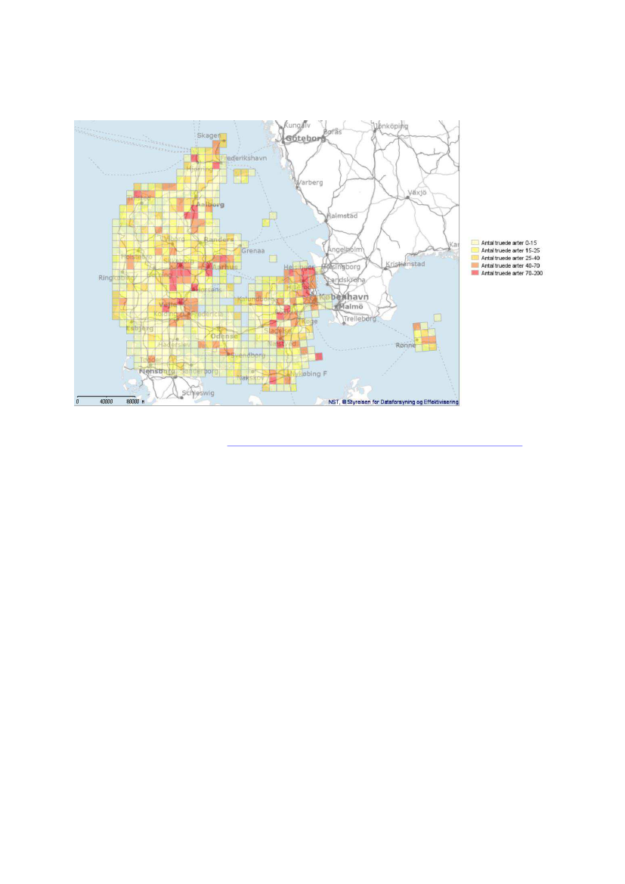Click the Grenaa city label
Image resolution: width=625 pixels, height=884 pixels.
coord(253,251)
